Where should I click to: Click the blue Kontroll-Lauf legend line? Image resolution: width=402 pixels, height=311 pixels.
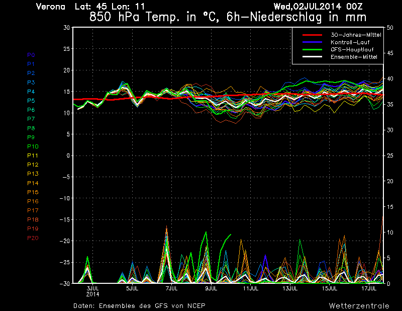pyautogui.click(x=312, y=42)
